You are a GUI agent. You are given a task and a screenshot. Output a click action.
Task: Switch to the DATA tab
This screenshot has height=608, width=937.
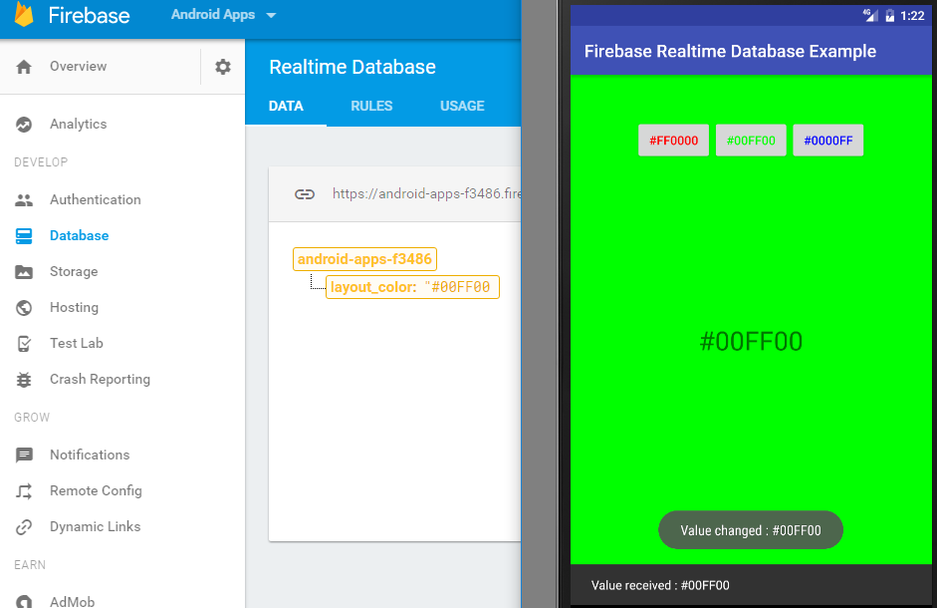(x=286, y=106)
